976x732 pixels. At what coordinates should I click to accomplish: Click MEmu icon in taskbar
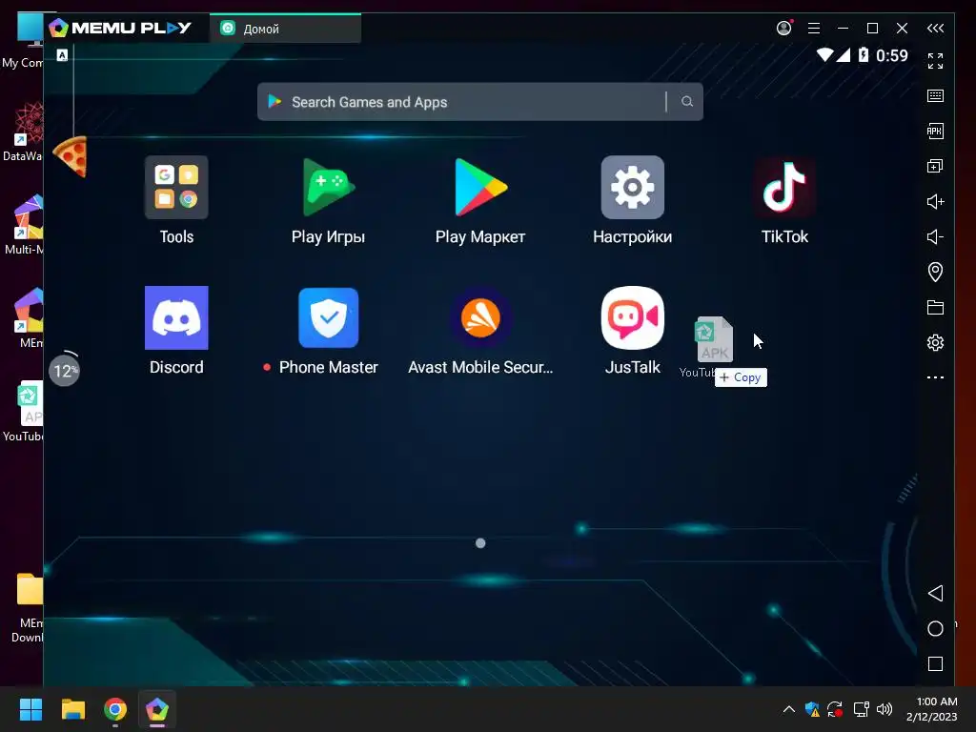157,709
